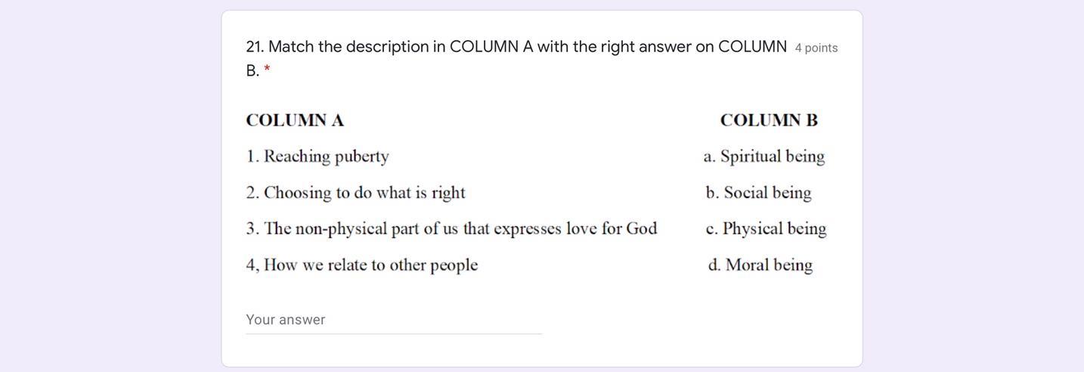Click the "B." on the title's second line
The height and width of the screenshot is (372, 1084).
[252, 71]
